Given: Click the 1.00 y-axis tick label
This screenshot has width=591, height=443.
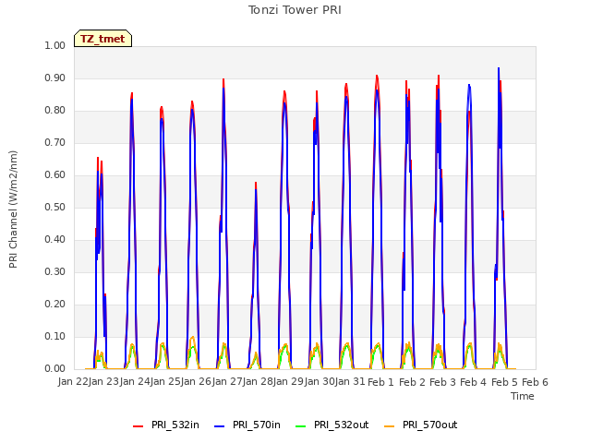Looking at the screenshot, I should (54, 45).
